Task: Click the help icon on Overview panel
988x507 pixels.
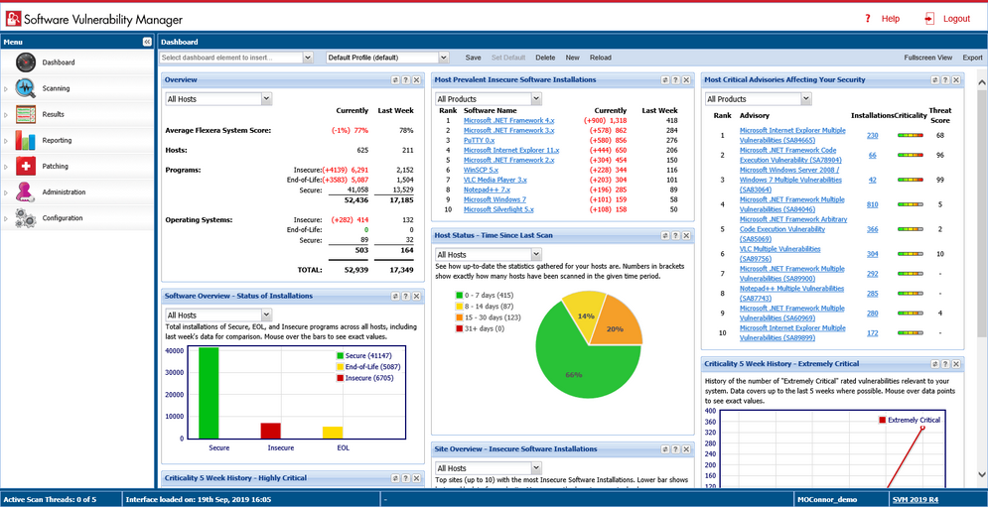Action: (x=405, y=79)
